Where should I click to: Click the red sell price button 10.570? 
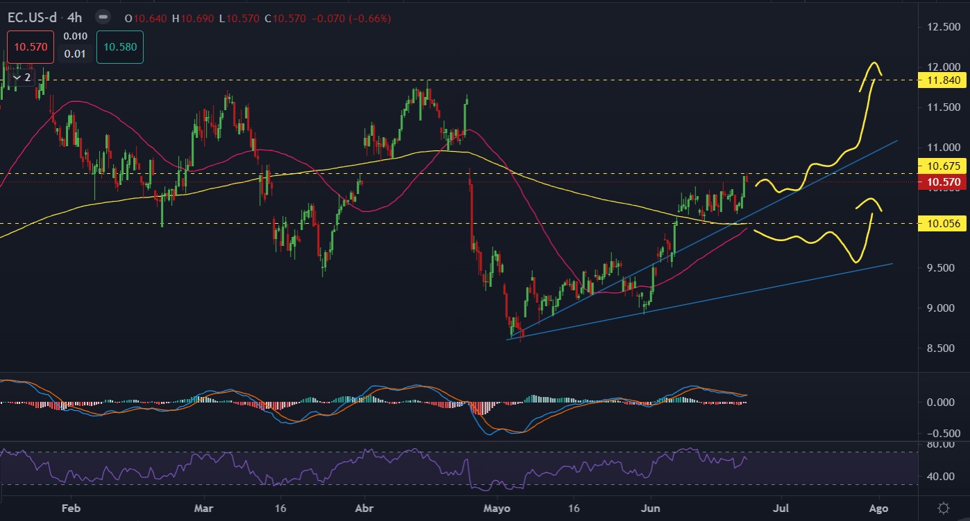pos(29,47)
